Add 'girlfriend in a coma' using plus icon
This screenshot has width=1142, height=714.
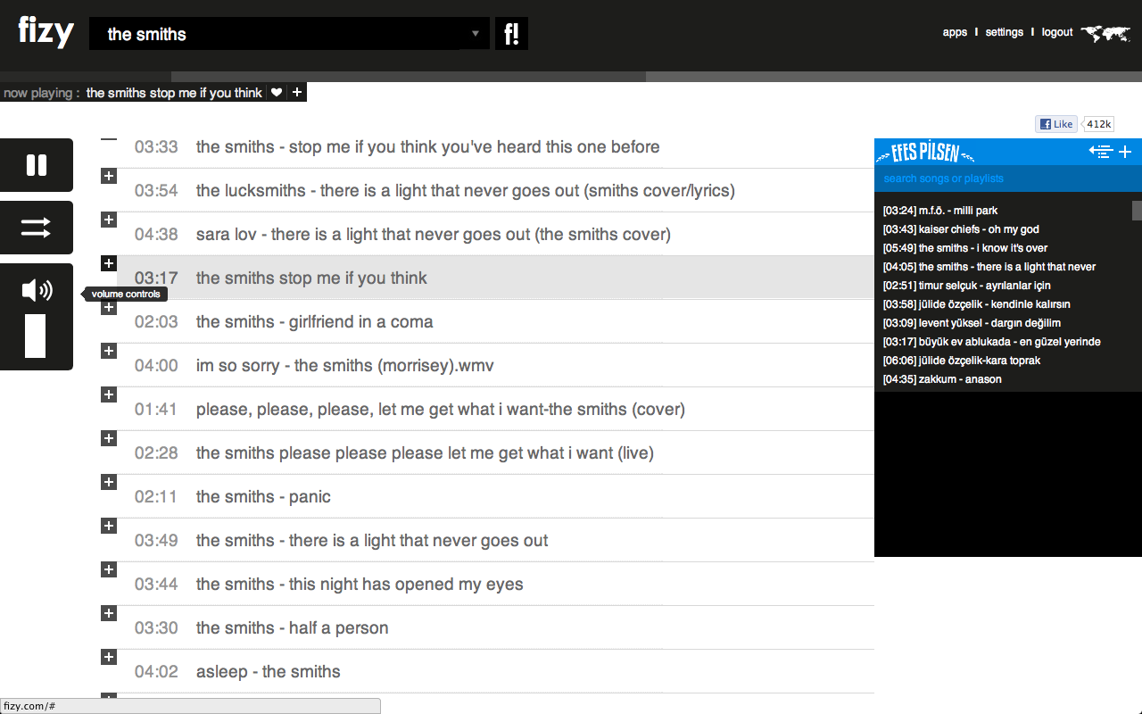coord(109,307)
